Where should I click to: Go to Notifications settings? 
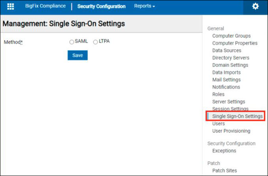tap(226, 87)
